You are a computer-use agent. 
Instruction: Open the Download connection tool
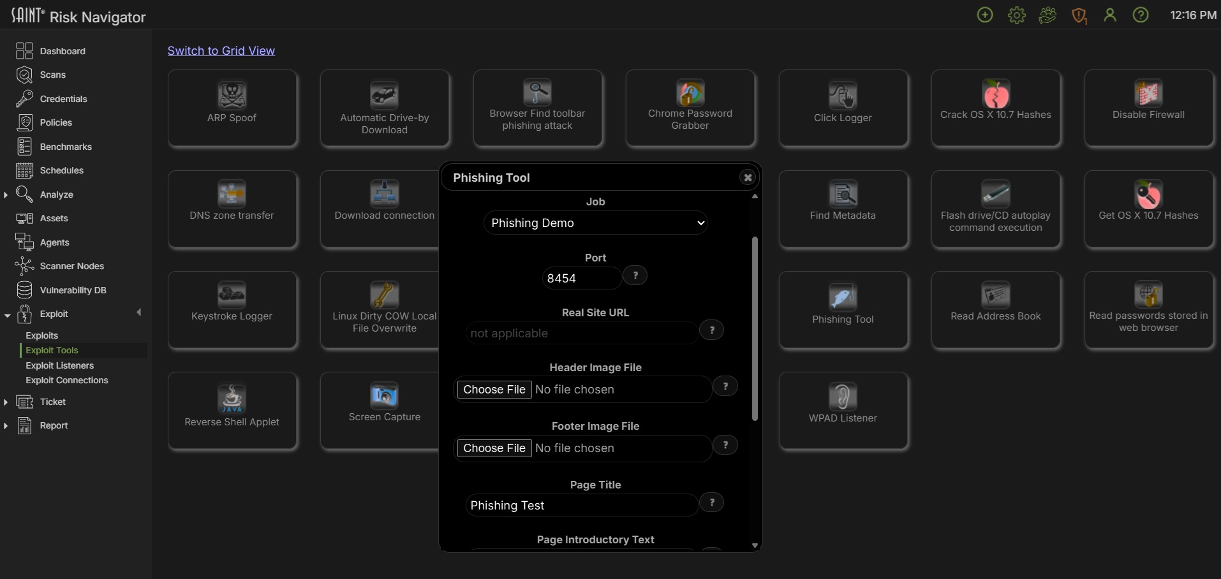(380, 209)
